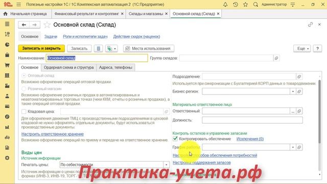This screenshot has width=327, height=184.
Task: Open Подразделение field open-item icon
Action: point(299,77)
